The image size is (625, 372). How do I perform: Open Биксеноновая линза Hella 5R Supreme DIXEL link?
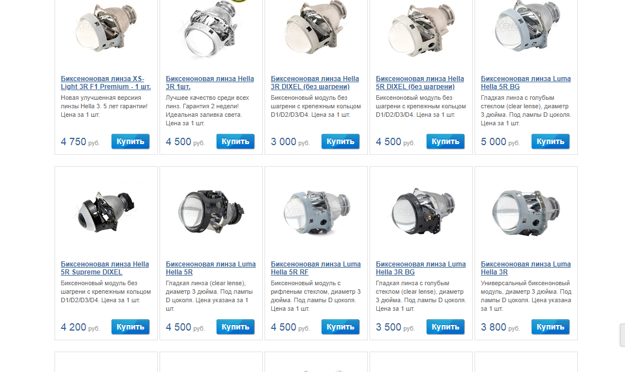(x=105, y=268)
